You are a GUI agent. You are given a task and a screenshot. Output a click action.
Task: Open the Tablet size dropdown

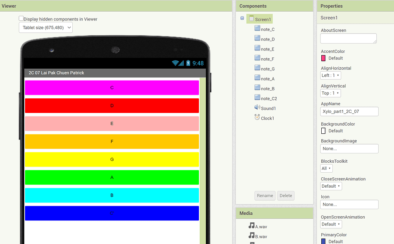tap(45, 27)
